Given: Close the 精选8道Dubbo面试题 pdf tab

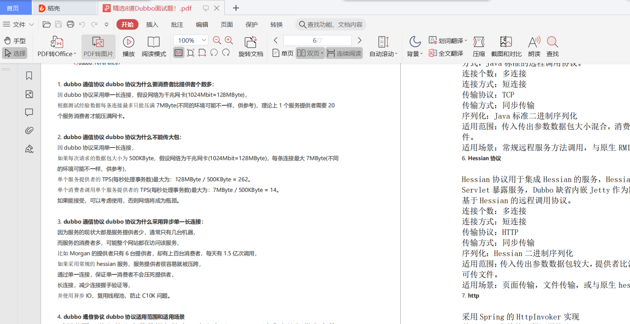Looking at the screenshot, I should tap(217, 8).
